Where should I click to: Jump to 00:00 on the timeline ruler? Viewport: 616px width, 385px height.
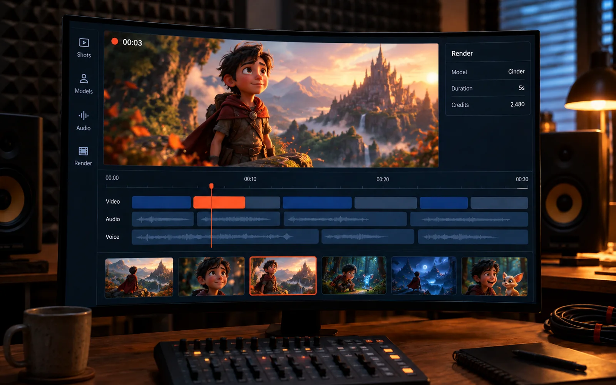click(x=112, y=178)
